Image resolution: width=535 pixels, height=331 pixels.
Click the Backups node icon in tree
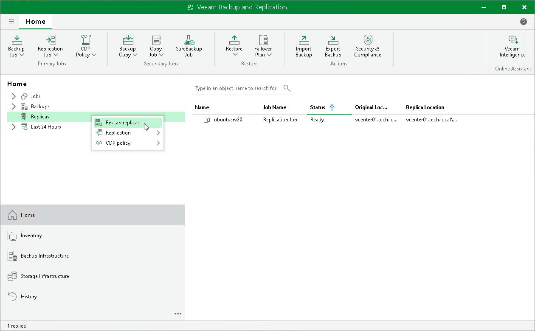coord(24,107)
